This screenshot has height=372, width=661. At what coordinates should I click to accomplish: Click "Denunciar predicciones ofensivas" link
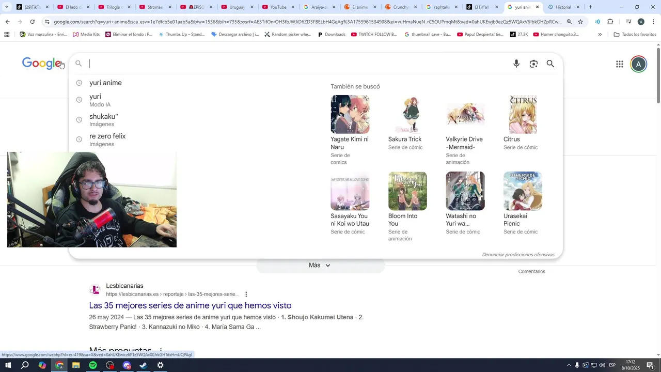pos(518,255)
